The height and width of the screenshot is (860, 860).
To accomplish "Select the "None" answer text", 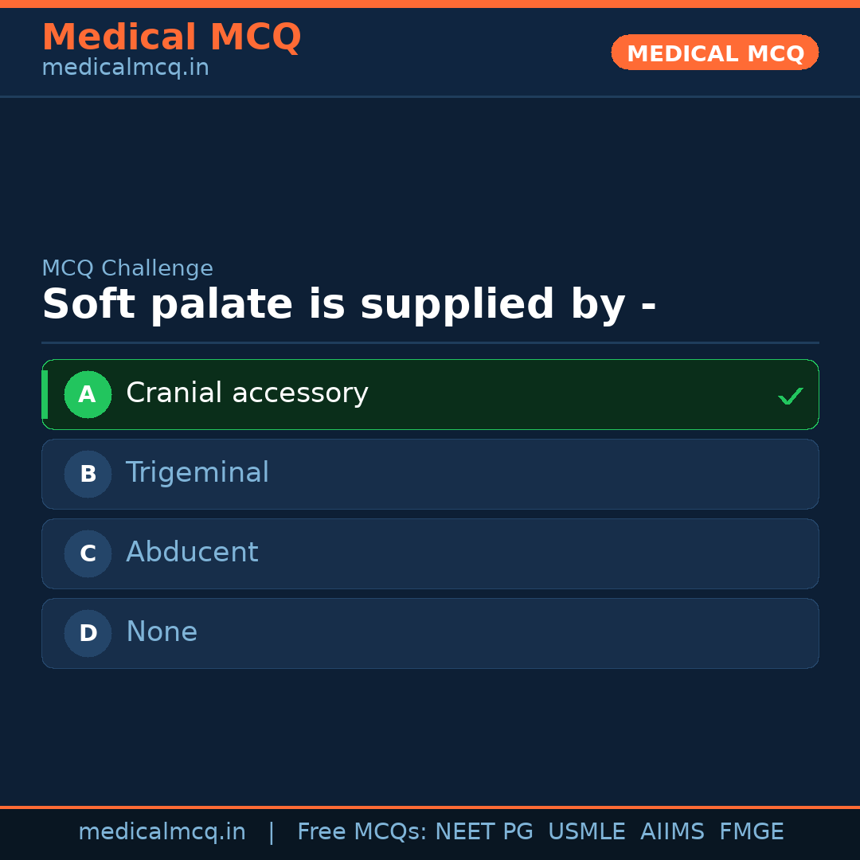I will [x=162, y=632].
